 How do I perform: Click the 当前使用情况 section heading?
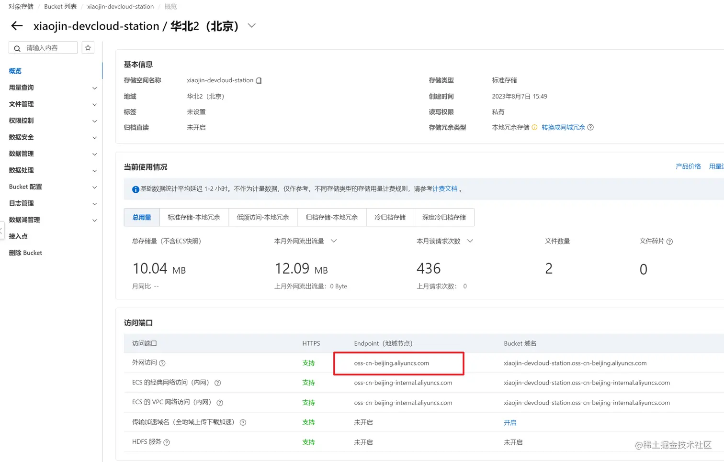coord(146,167)
